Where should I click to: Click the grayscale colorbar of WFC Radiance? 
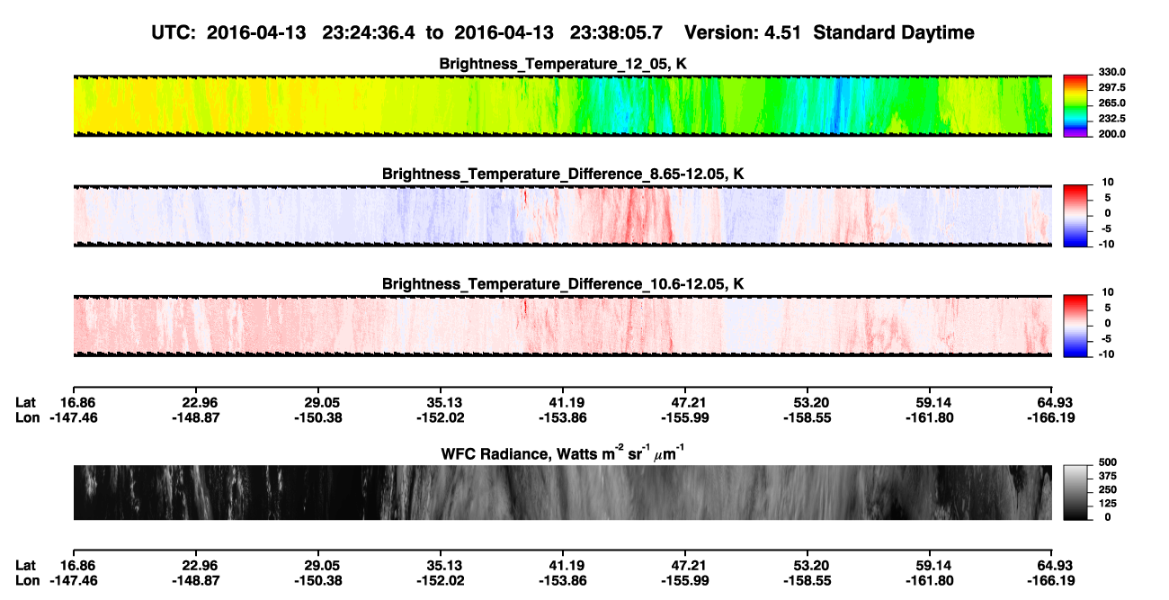[x=1075, y=493]
